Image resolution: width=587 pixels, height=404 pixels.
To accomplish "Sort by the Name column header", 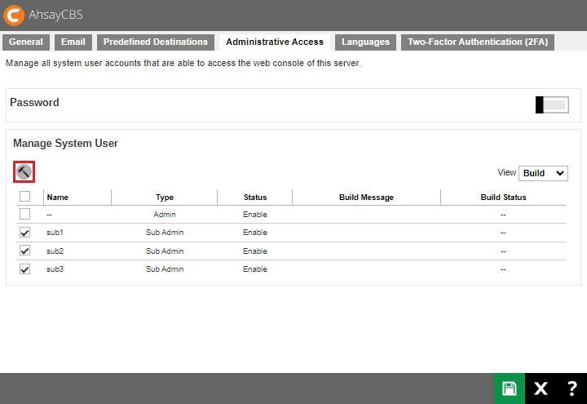I will click(x=57, y=197).
